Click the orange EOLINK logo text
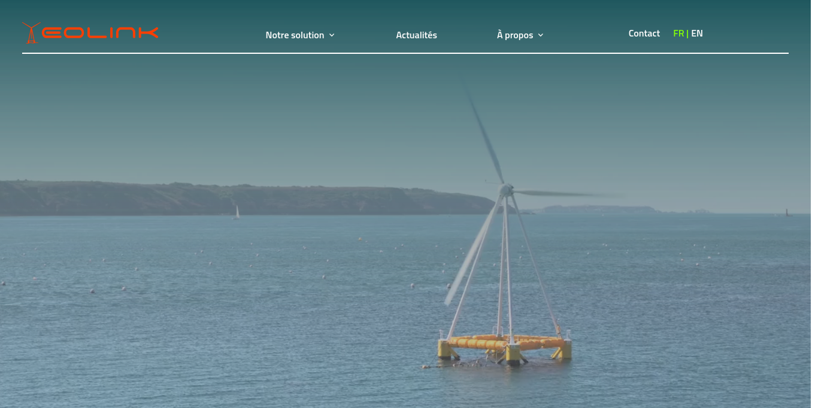 pos(100,33)
